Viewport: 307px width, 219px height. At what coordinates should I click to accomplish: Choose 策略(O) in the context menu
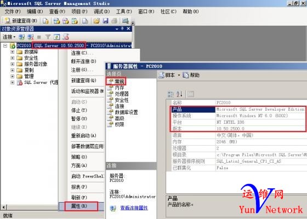(79, 157)
